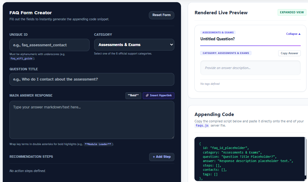Click No action steps defined text
The width and height of the screenshot is (308, 182).
28,171
